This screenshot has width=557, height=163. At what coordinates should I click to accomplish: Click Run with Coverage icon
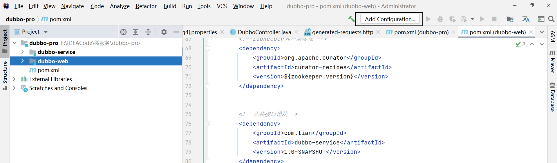452,19
